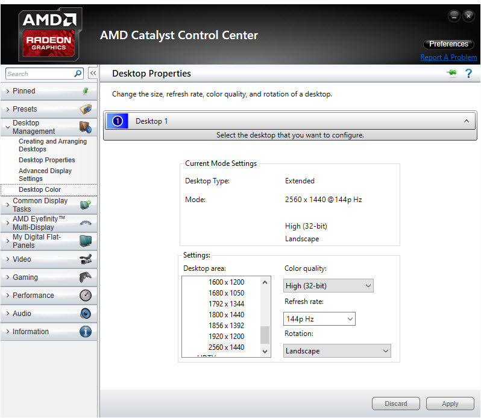Collapse the Desktop 1 selector chevron
This screenshot has width=481, height=418.
[x=467, y=121]
